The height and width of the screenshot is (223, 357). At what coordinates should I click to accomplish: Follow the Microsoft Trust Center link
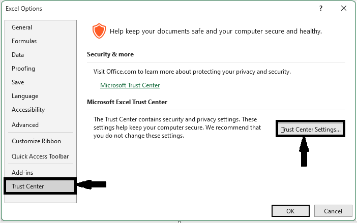[x=130, y=85]
